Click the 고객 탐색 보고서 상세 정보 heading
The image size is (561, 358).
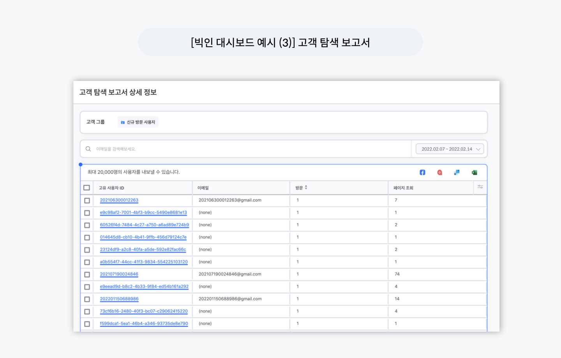tap(118, 92)
